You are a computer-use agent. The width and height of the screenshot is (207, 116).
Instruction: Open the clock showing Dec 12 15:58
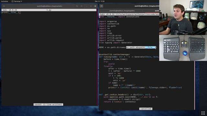pos(100,1)
